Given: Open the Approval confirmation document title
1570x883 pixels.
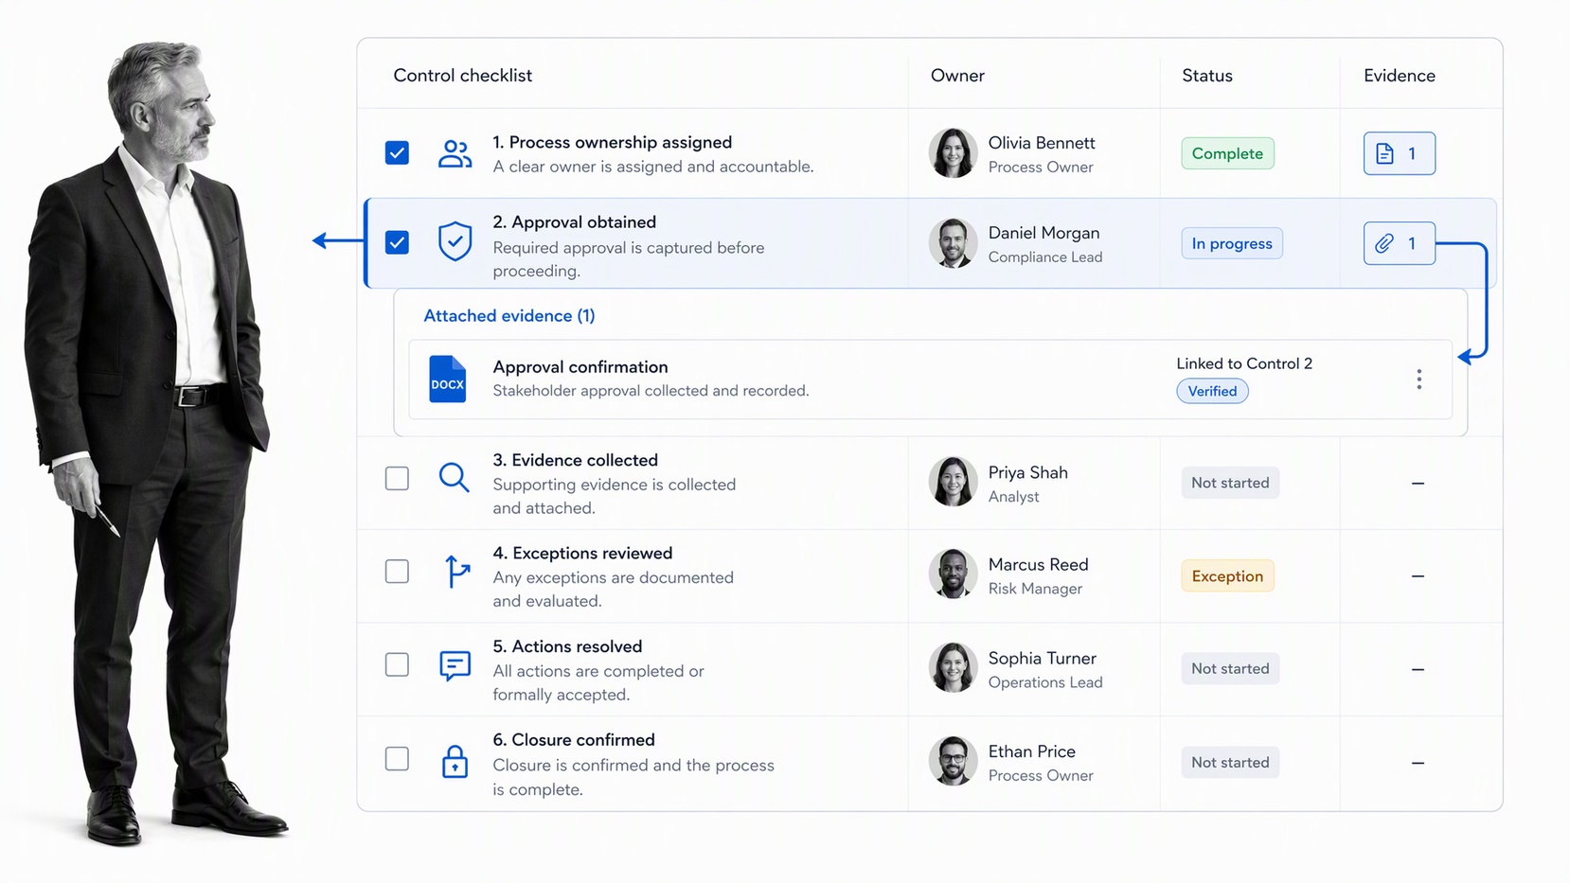Looking at the screenshot, I should [580, 366].
